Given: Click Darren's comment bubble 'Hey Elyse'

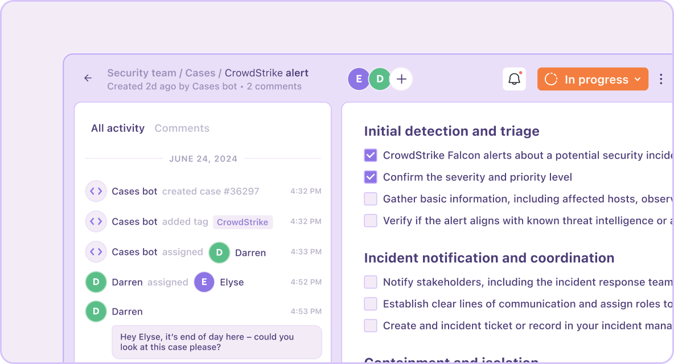Looking at the screenshot, I should pos(217,342).
